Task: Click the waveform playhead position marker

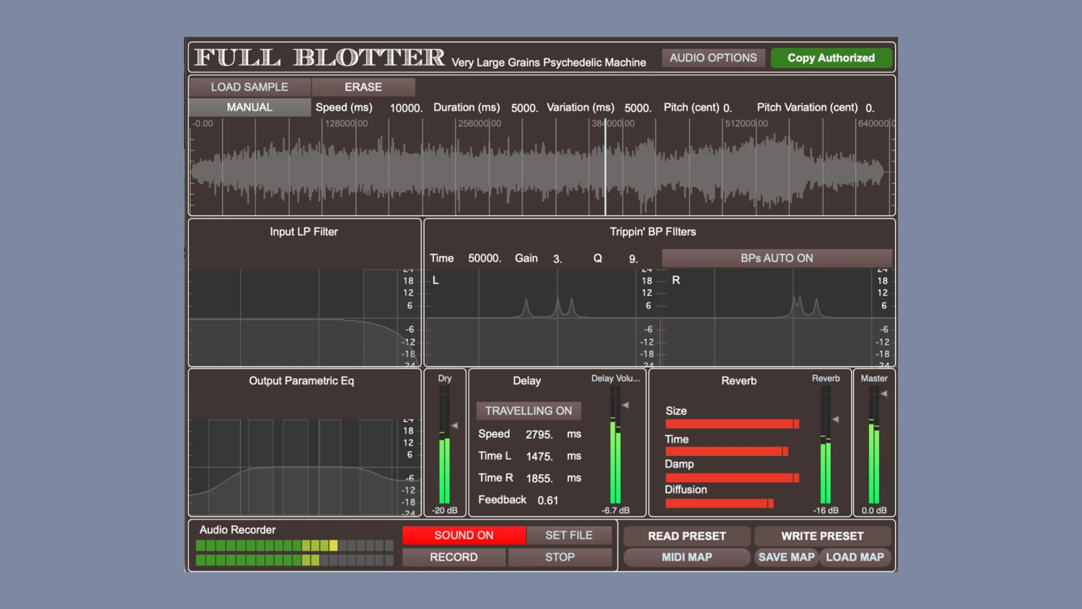Action: [606, 169]
